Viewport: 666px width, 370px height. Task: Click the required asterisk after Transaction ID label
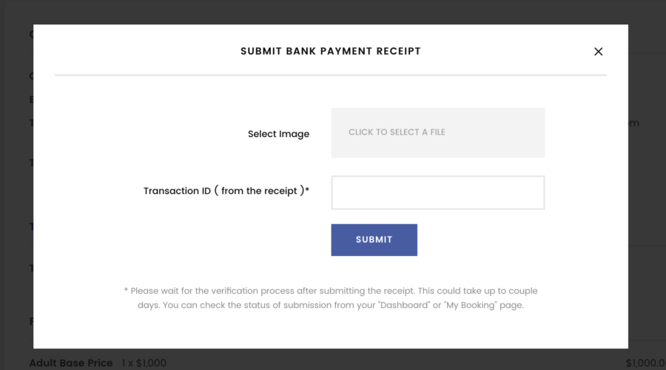pyautogui.click(x=307, y=190)
